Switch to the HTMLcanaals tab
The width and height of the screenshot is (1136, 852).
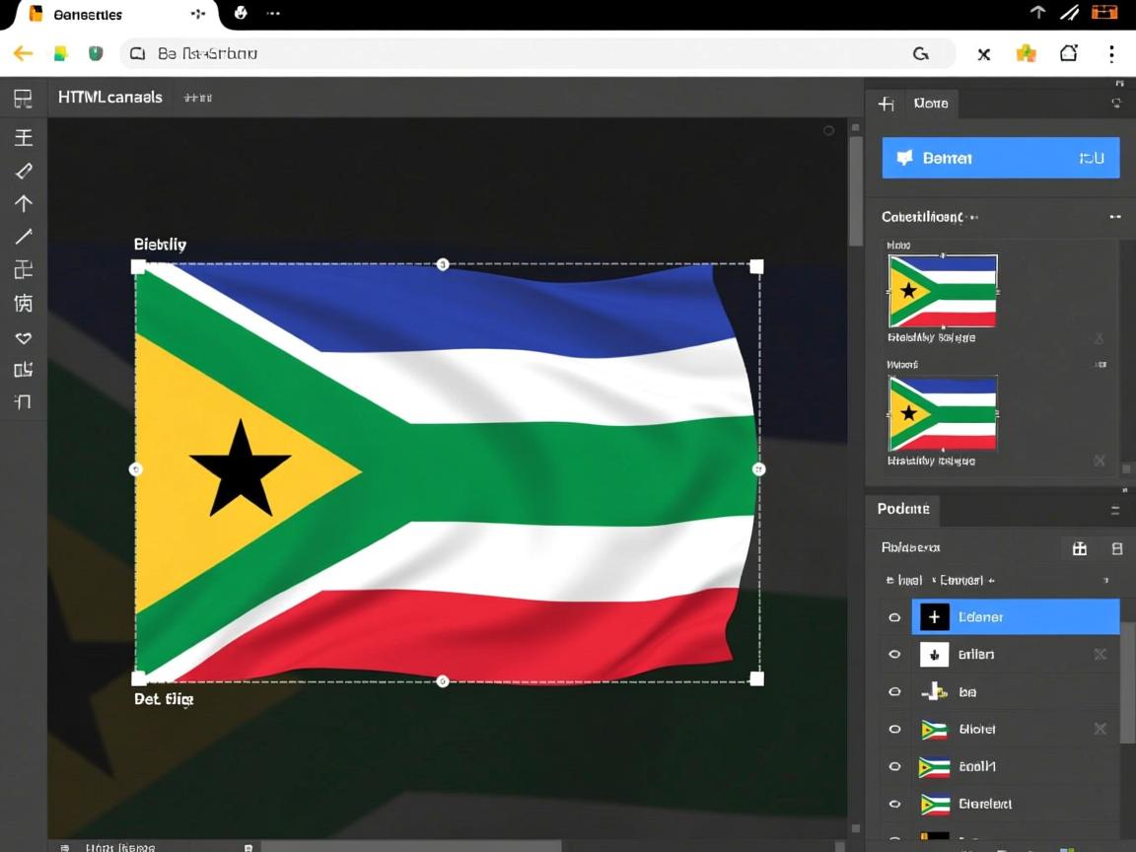(x=110, y=98)
